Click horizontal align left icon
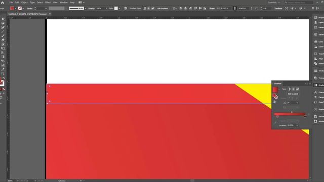Screen dimensions: 324x182 click(181, 9)
